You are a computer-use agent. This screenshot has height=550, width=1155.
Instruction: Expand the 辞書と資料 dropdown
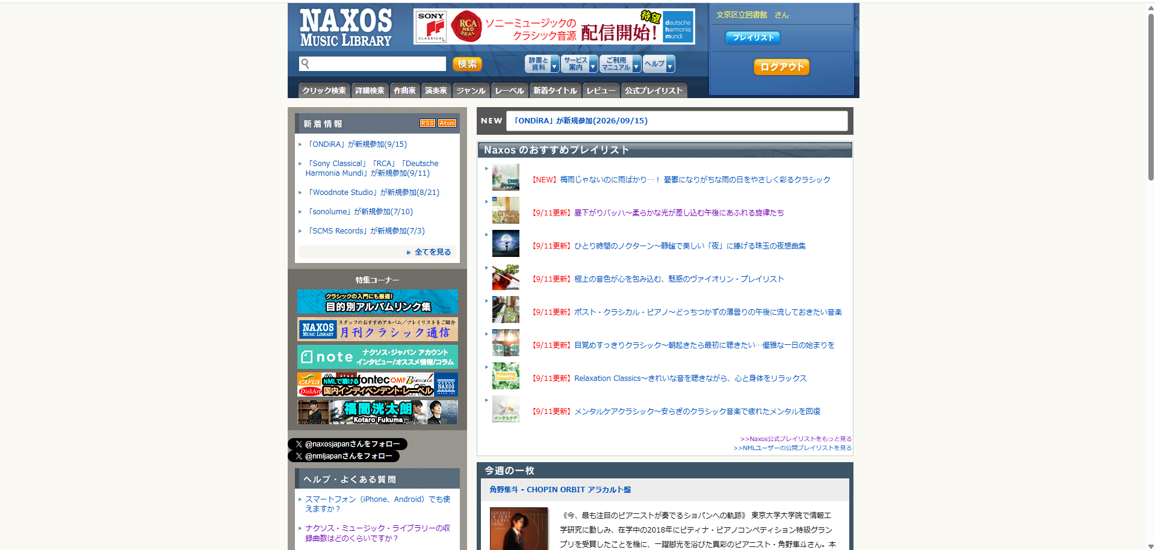542,64
